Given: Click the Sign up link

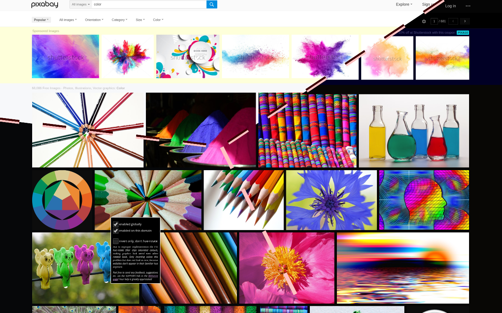Looking at the screenshot, I should (428, 4).
